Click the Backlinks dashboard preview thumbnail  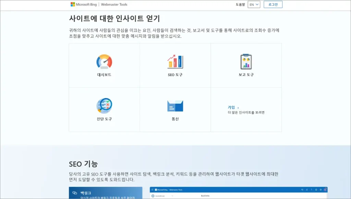pyautogui.click(x=239, y=193)
